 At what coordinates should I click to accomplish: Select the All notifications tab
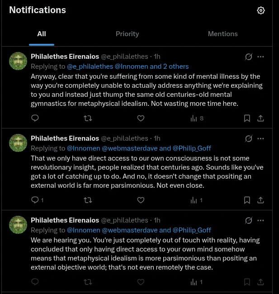(42, 34)
